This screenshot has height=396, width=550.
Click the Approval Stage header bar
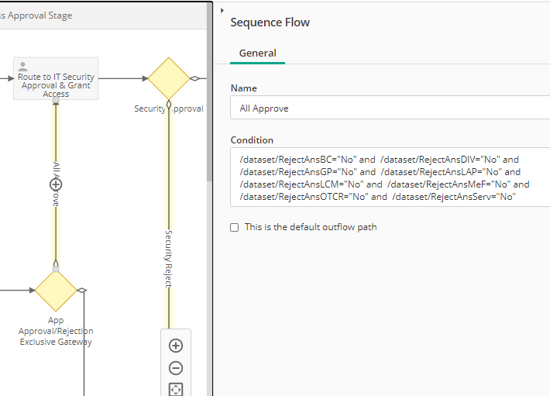tap(101, 15)
